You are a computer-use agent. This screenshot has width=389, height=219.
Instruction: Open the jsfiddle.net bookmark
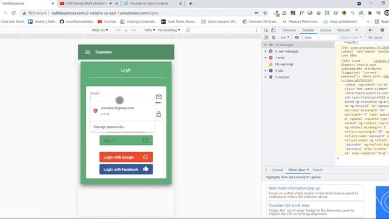[340, 22]
